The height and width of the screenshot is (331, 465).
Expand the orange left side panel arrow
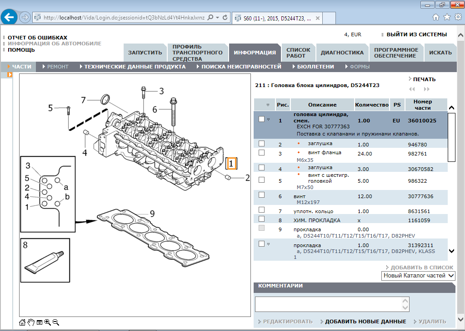10,75
